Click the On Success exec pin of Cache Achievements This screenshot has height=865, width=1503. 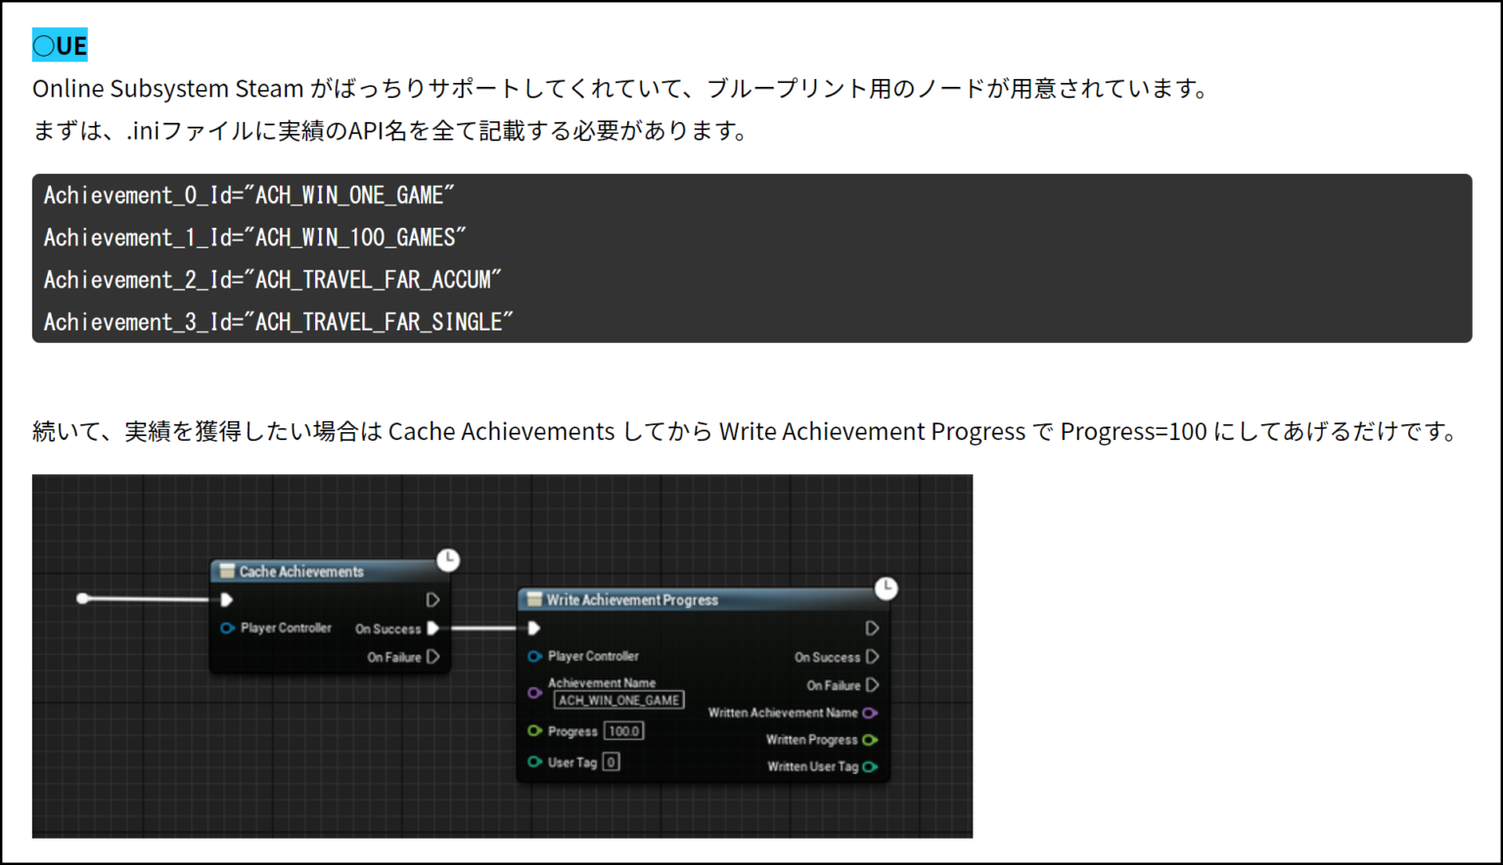click(x=433, y=628)
